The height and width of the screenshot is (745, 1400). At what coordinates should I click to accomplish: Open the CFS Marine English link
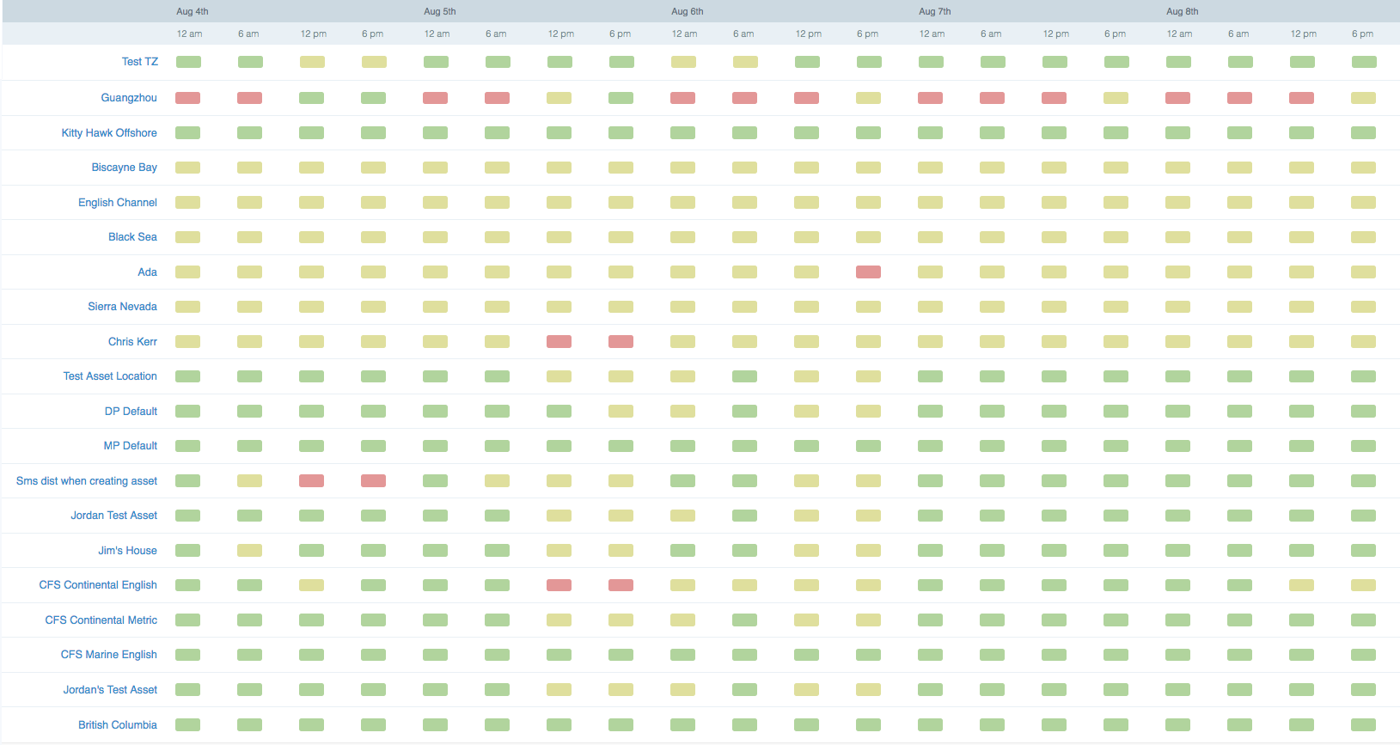pyautogui.click(x=109, y=655)
